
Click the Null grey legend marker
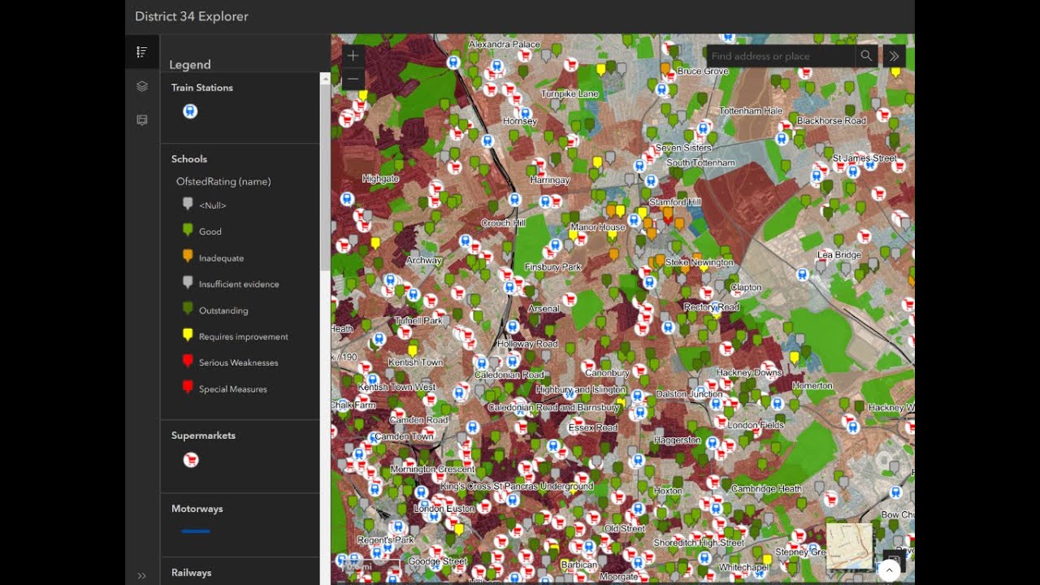click(x=188, y=205)
